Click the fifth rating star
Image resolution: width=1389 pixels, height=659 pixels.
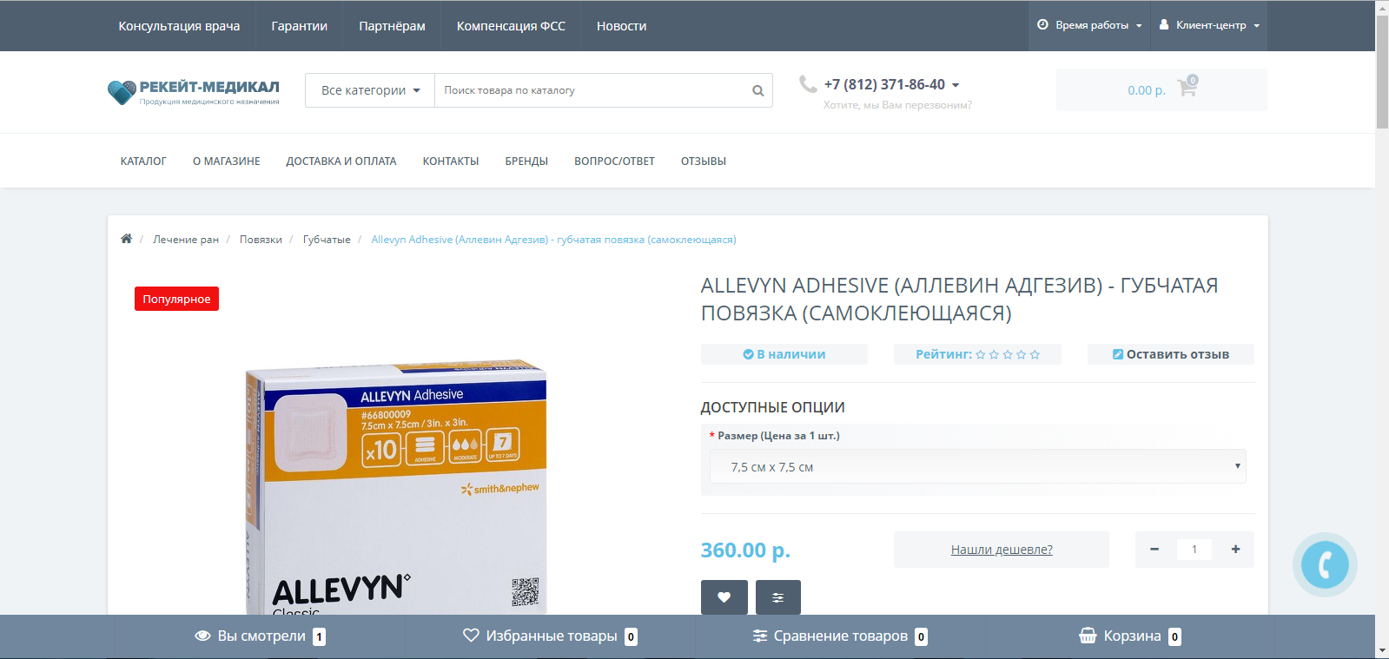pos(1035,354)
